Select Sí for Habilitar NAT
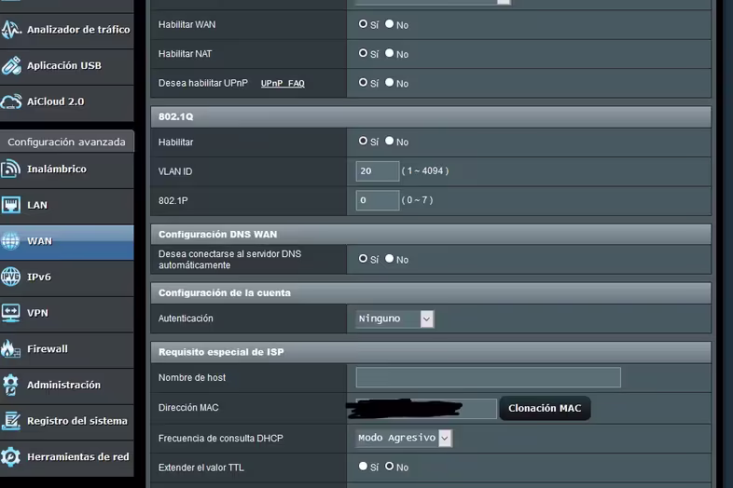The width and height of the screenshot is (733, 488). click(x=363, y=53)
